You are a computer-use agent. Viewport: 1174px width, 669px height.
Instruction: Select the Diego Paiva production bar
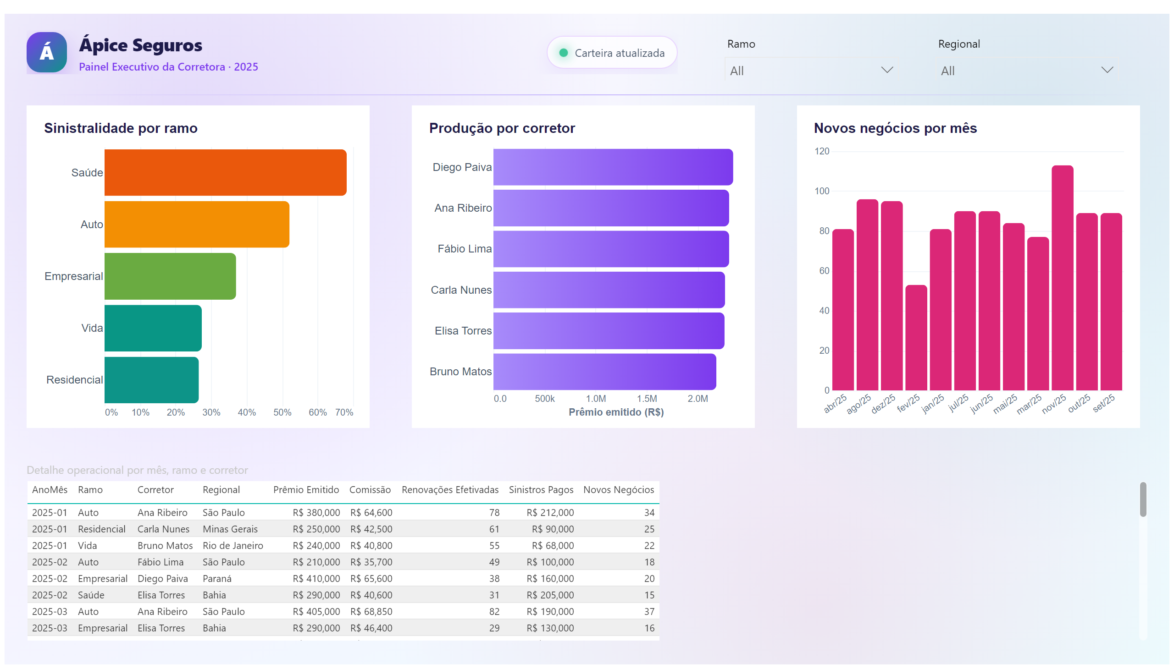click(613, 167)
